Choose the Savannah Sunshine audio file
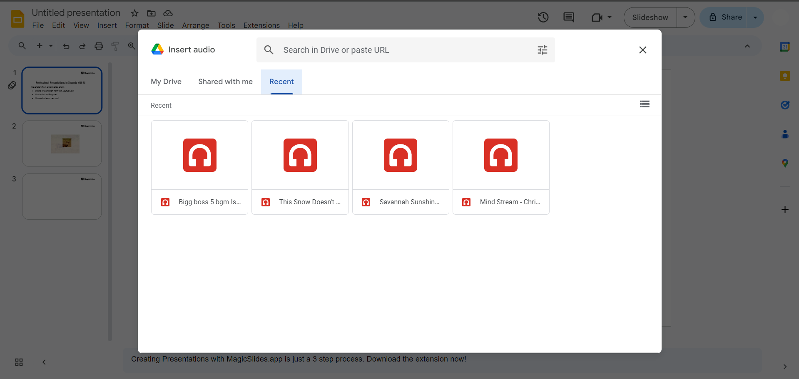This screenshot has width=799, height=379. coord(400,167)
